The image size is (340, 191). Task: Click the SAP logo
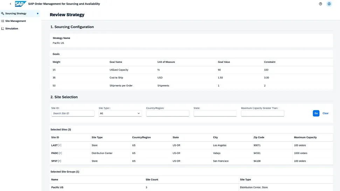pyautogui.click(x=21, y=4)
